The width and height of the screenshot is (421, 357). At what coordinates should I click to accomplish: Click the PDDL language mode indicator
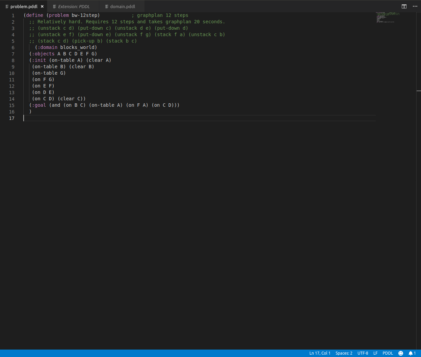pos(388,353)
